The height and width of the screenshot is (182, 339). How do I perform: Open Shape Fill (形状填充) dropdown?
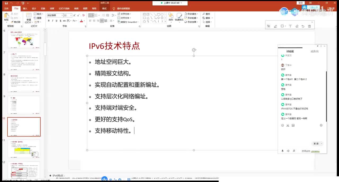point(191,14)
